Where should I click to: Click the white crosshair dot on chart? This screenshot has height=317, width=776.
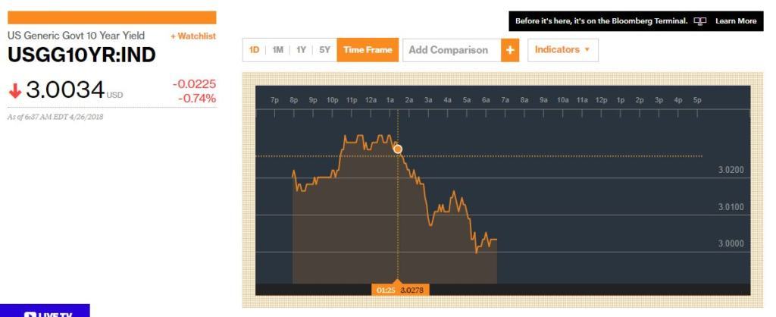click(x=398, y=149)
